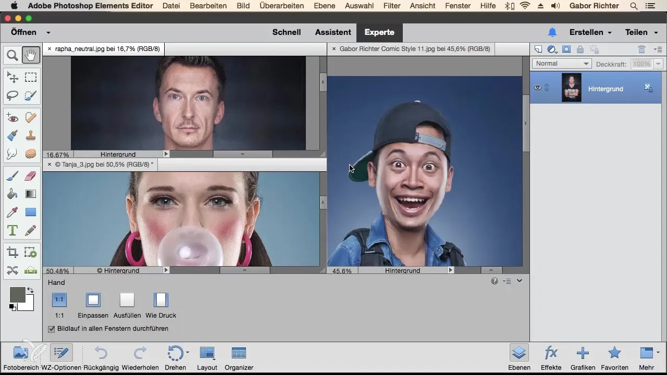This screenshot has height=375, width=667.
Task: Select the Zoom tool
Action: pos(13,55)
